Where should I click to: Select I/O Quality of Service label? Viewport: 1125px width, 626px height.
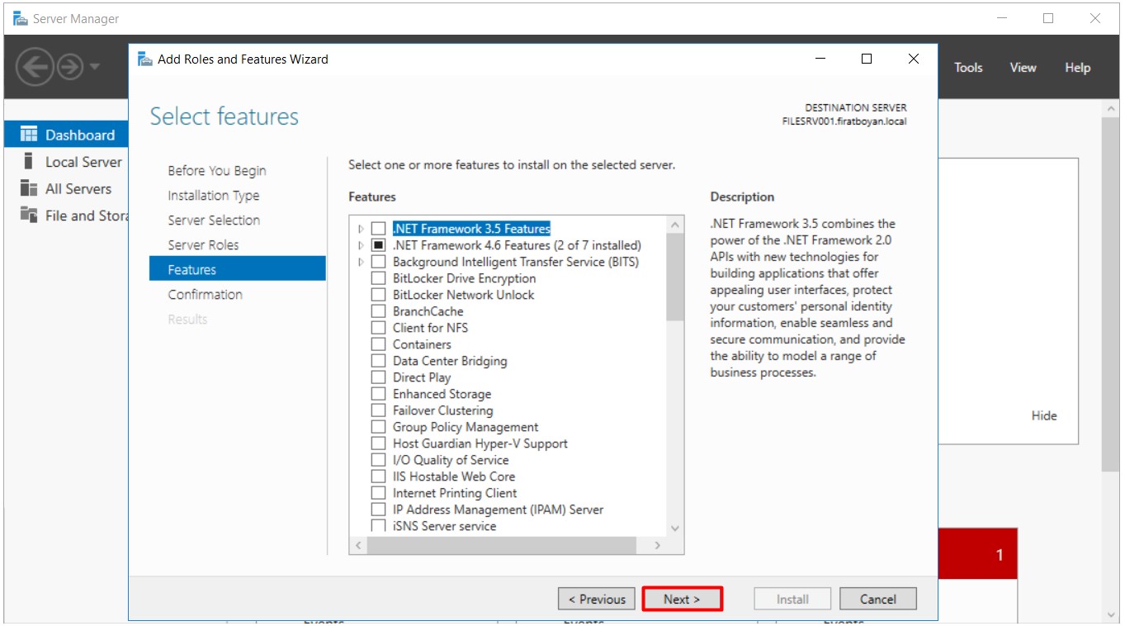(x=451, y=460)
